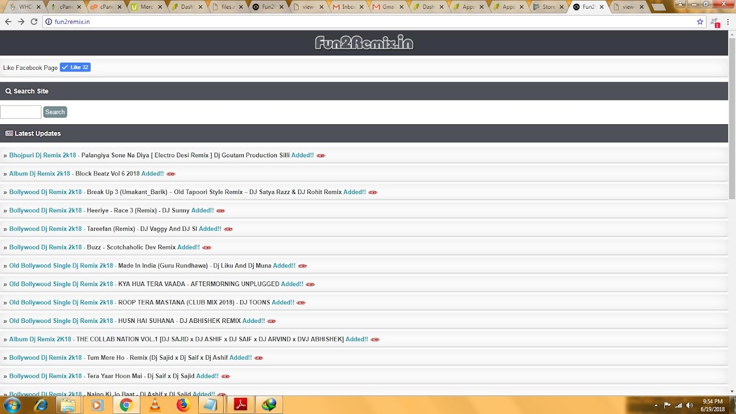736x414 pixels.
Task: Show hidden system tray icons
Action: (x=656, y=405)
